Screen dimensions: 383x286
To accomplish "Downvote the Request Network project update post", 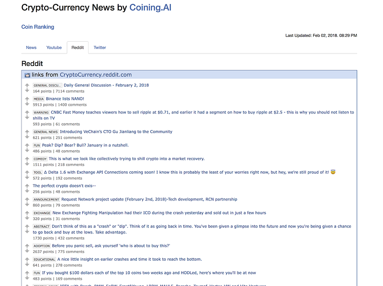I will pyautogui.click(x=27, y=205).
